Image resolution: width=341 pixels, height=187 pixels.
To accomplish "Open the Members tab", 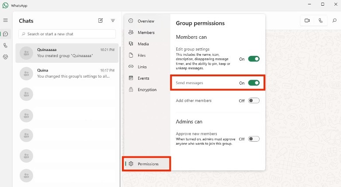I will 146,33.
